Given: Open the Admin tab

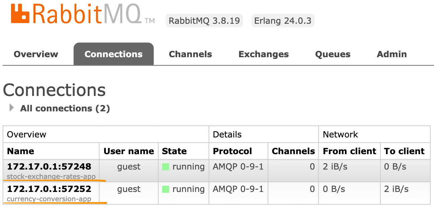Looking at the screenshot, I should [392, 54].
